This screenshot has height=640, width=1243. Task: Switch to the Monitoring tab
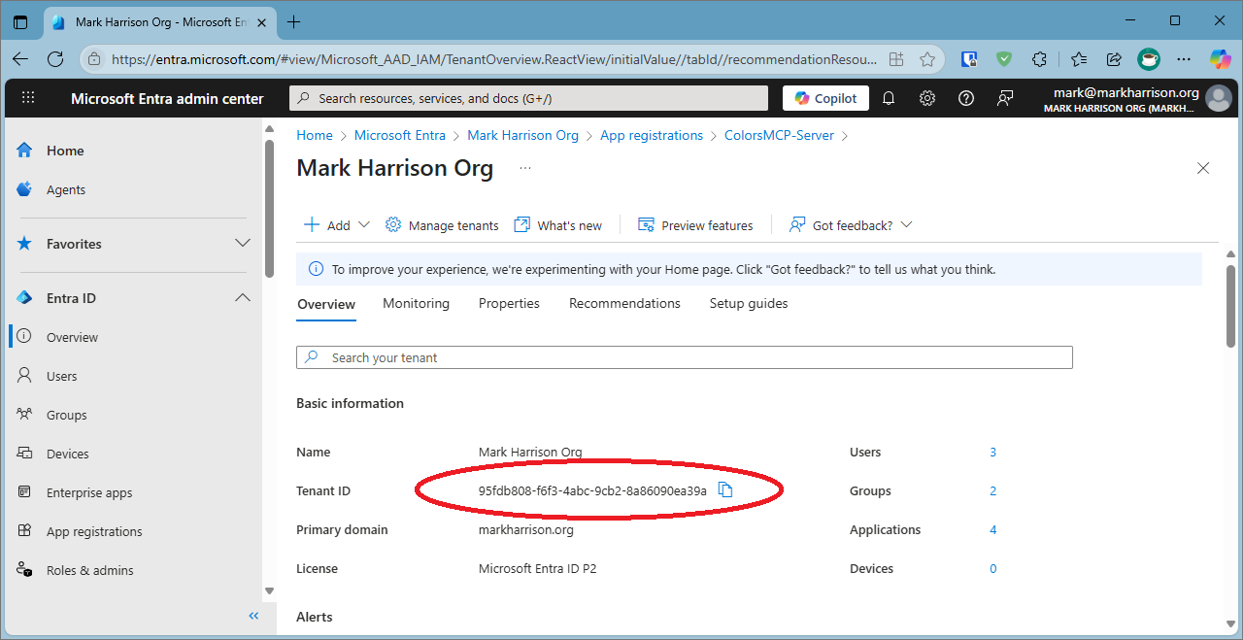pyautogui.click(x=416, y=304)
